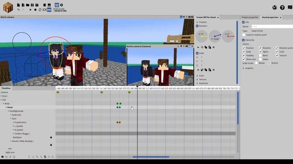Select the Right arm timeline row
Screen dimensions: 293x164
coord(27,152)
